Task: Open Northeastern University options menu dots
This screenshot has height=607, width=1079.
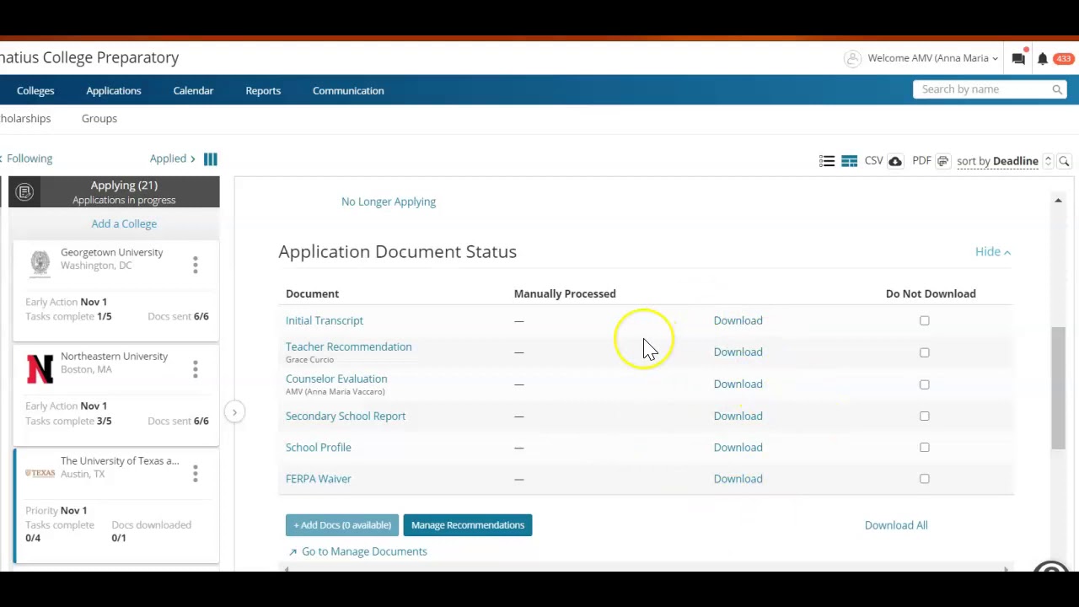Action: click(x=195, y=369)
